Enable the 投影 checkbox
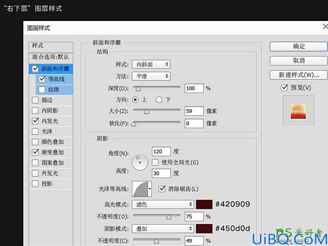This screenshot has height=246, width=328. [x=35, y=184]
